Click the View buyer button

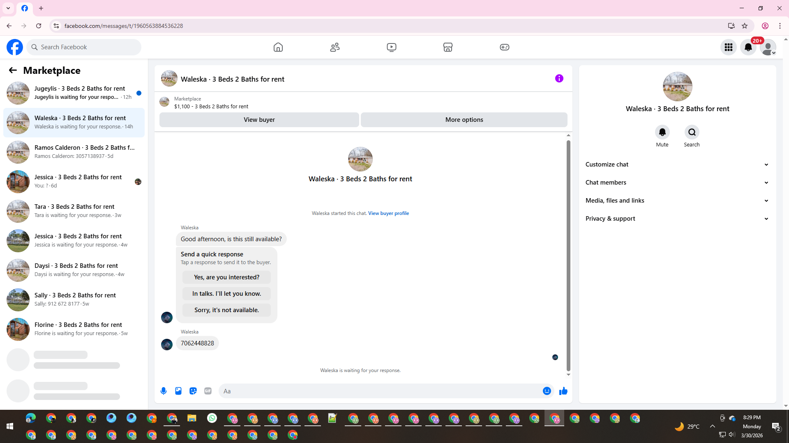pyautogui.click(x=259, y=120)
